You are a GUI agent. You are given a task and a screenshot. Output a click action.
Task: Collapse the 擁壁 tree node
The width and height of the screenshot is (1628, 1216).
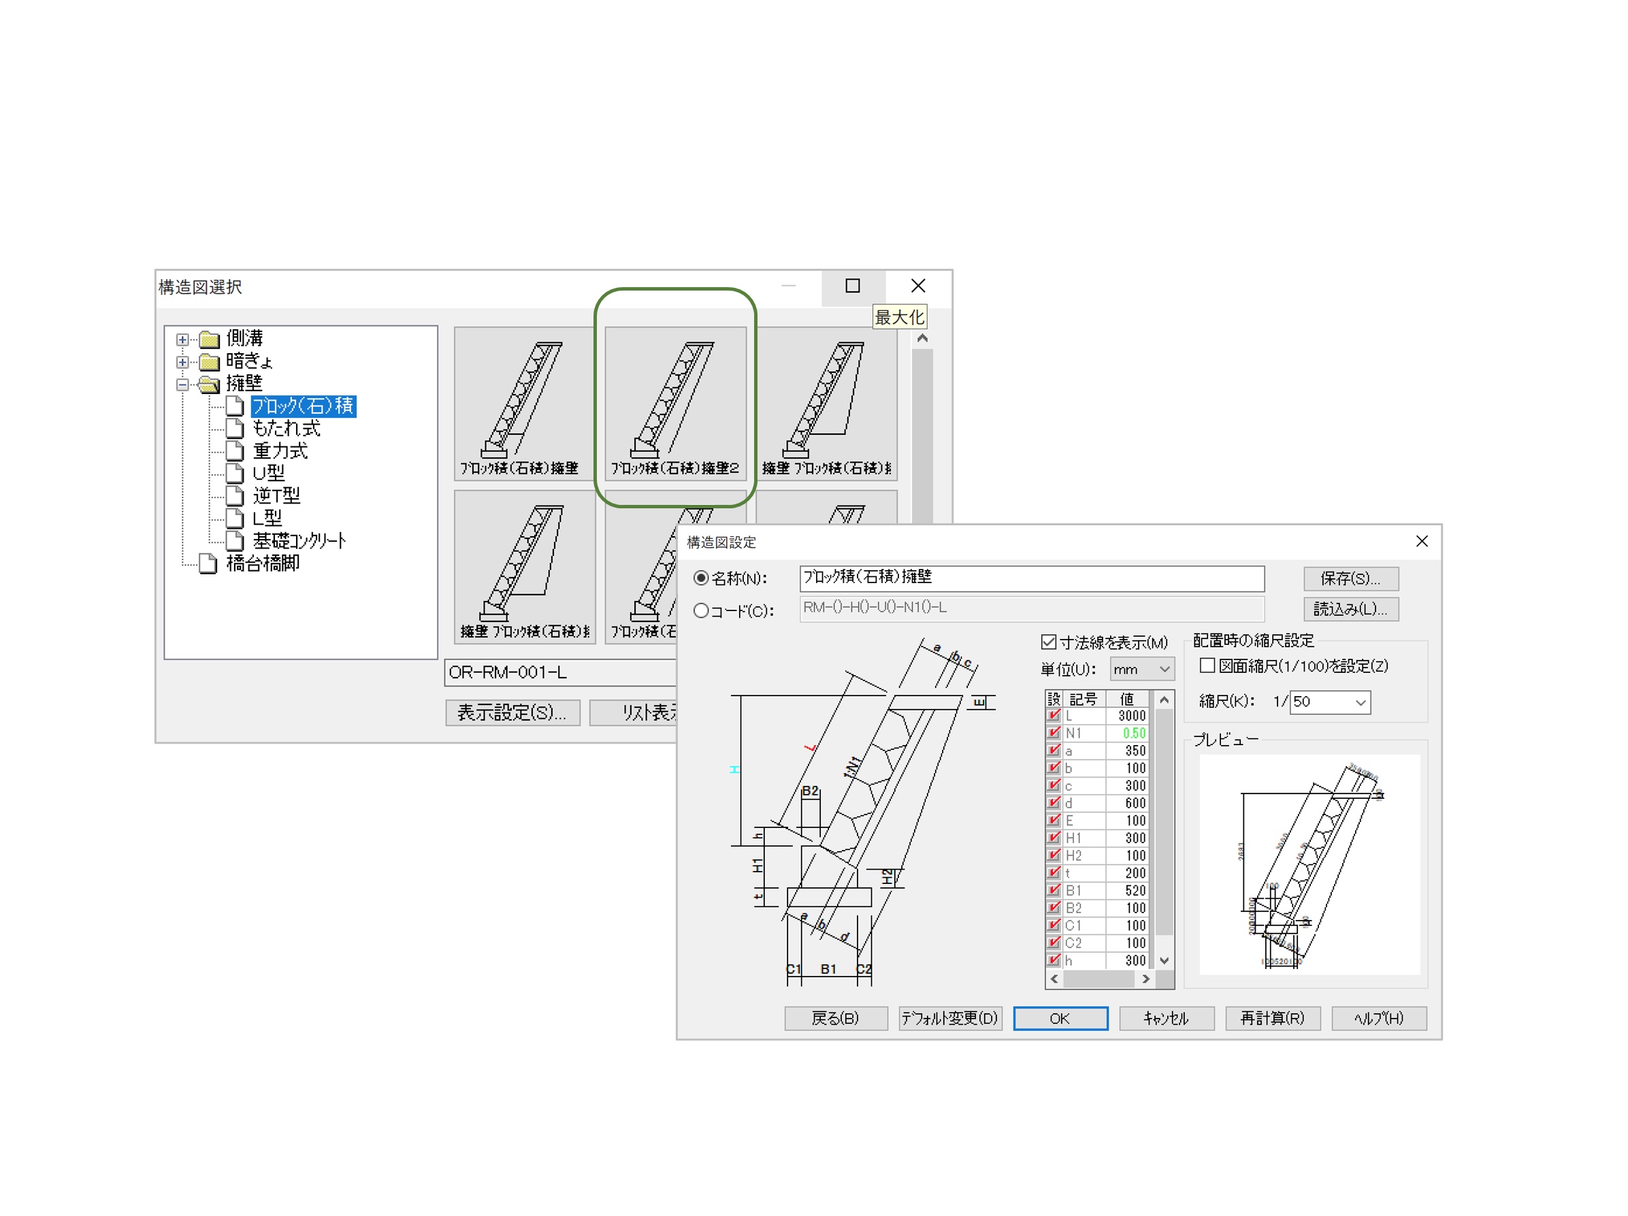point(182,384)
